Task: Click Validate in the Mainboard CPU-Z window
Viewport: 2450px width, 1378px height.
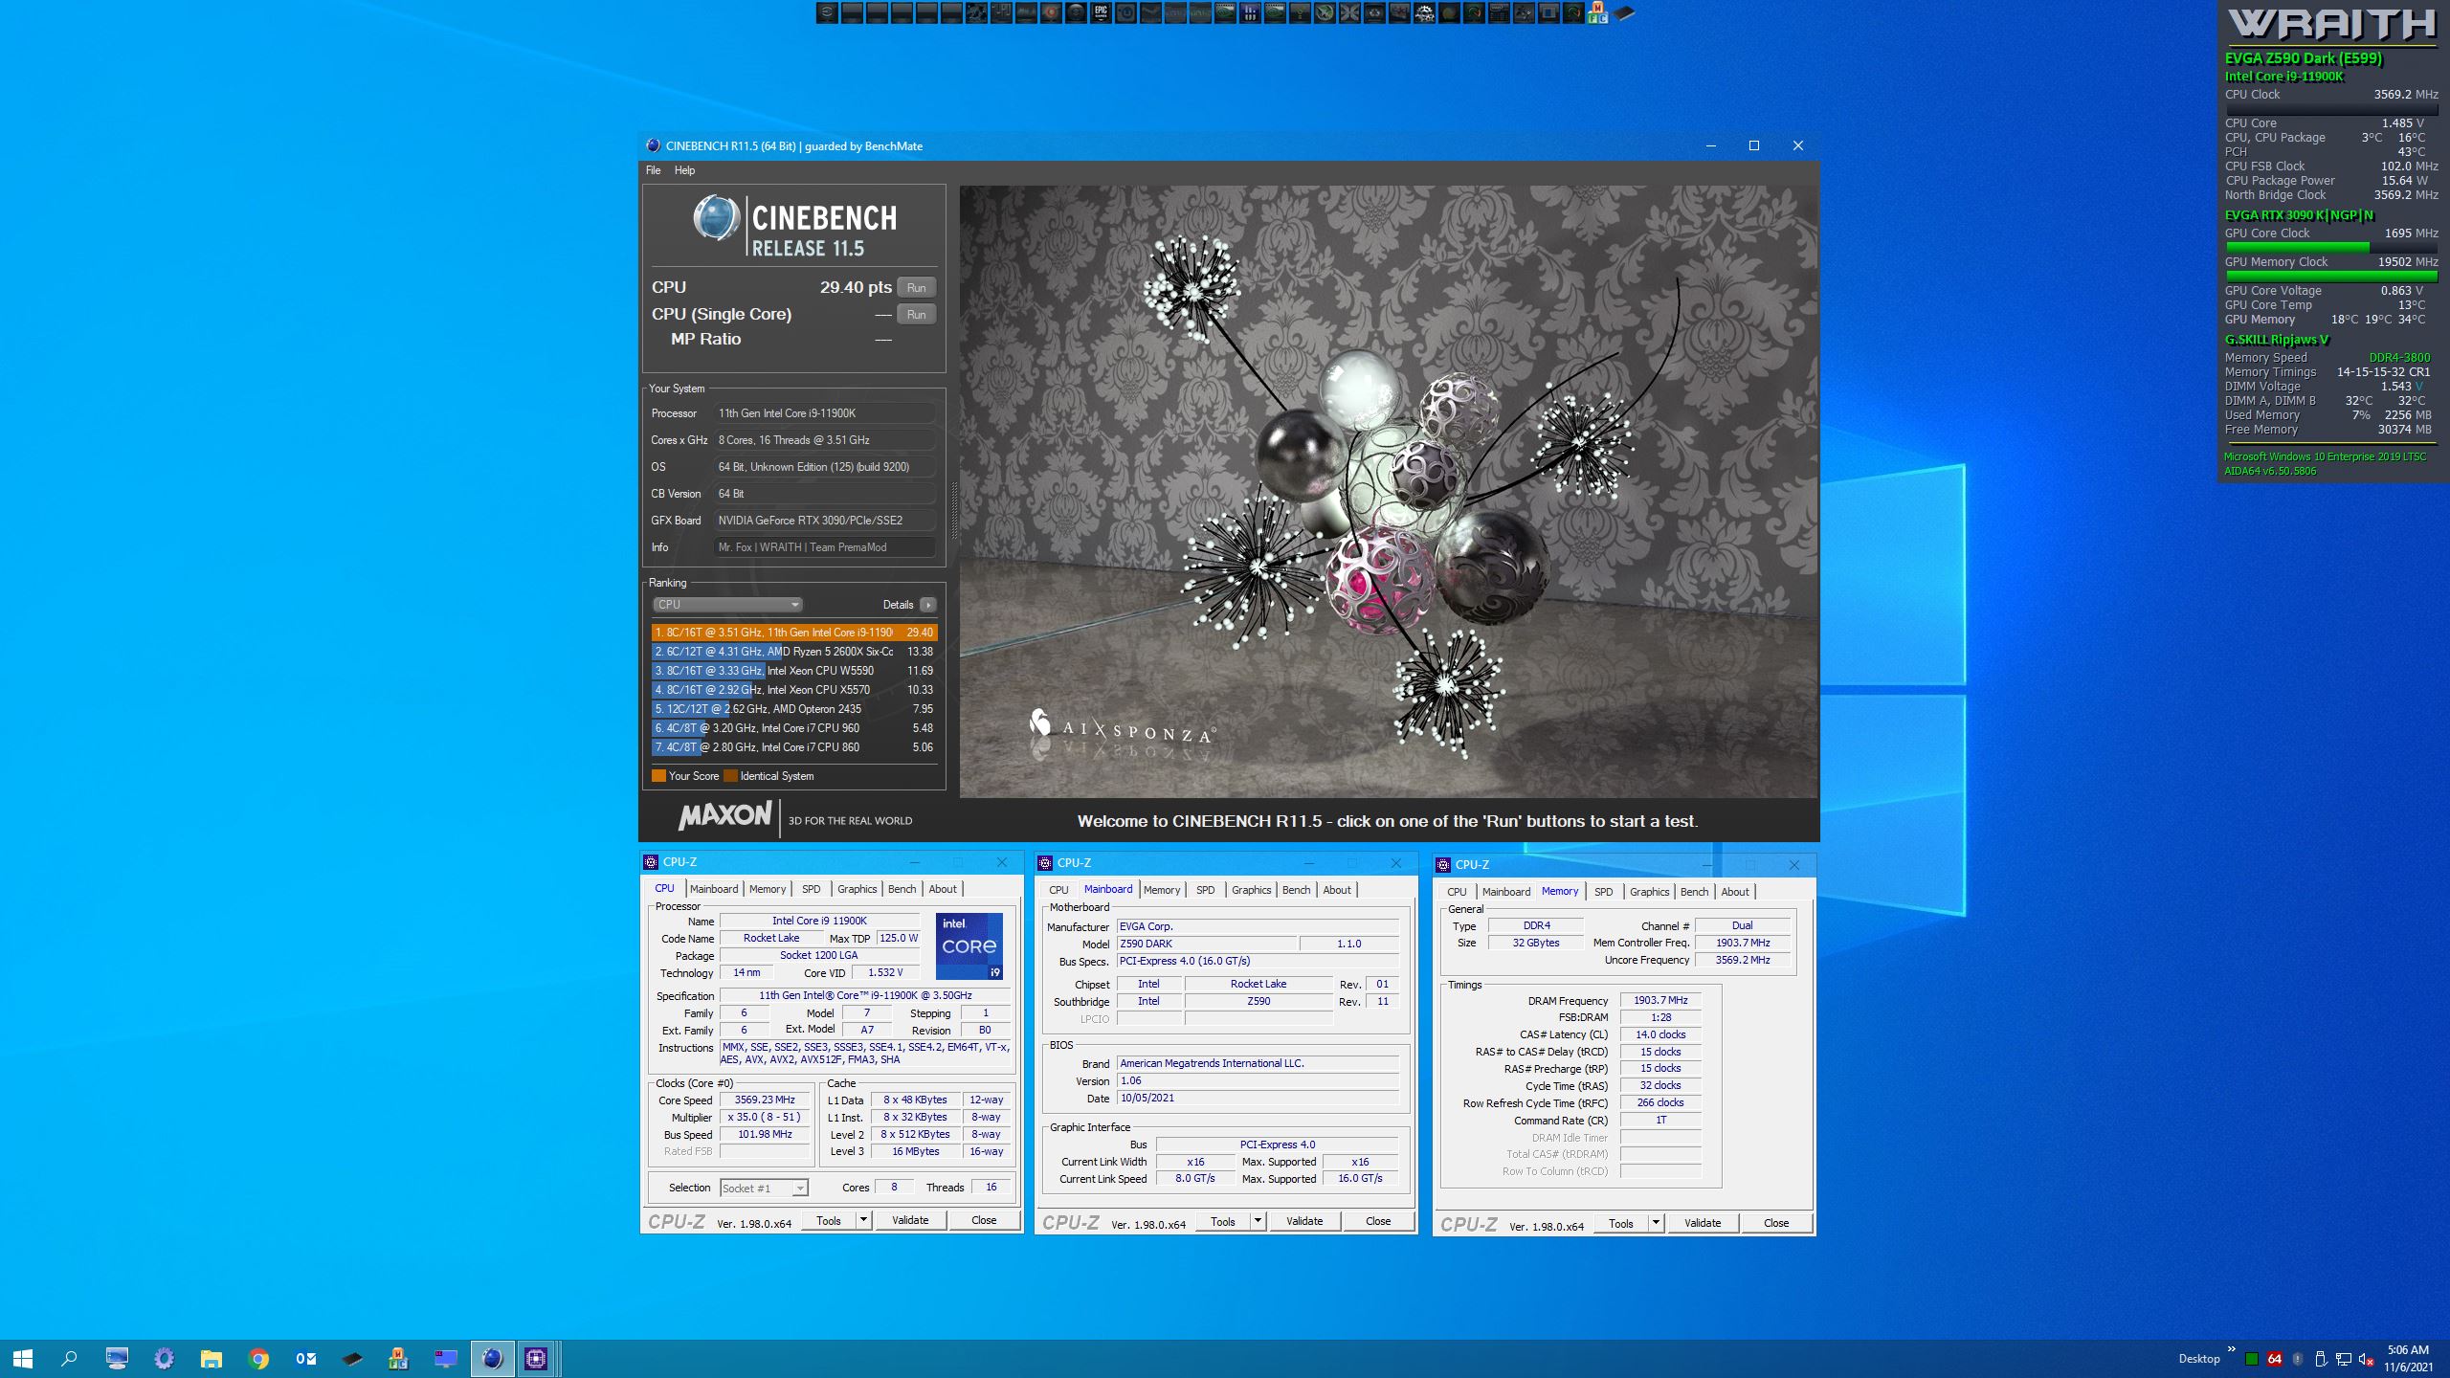Action: coord(1303,1221)
